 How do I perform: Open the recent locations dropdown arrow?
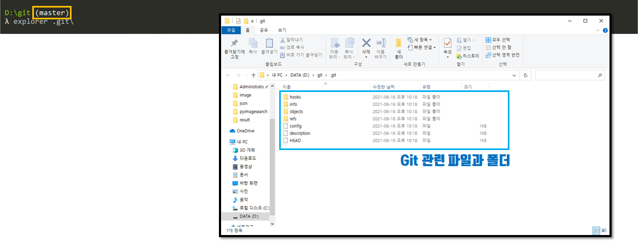[246, 76]
